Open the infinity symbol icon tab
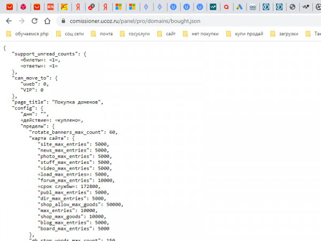Screen dimensions: 321x241 (x=253, y=7)
